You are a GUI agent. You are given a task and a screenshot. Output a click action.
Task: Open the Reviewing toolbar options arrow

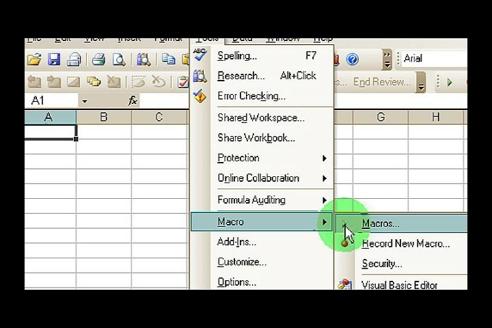(421, 82)
